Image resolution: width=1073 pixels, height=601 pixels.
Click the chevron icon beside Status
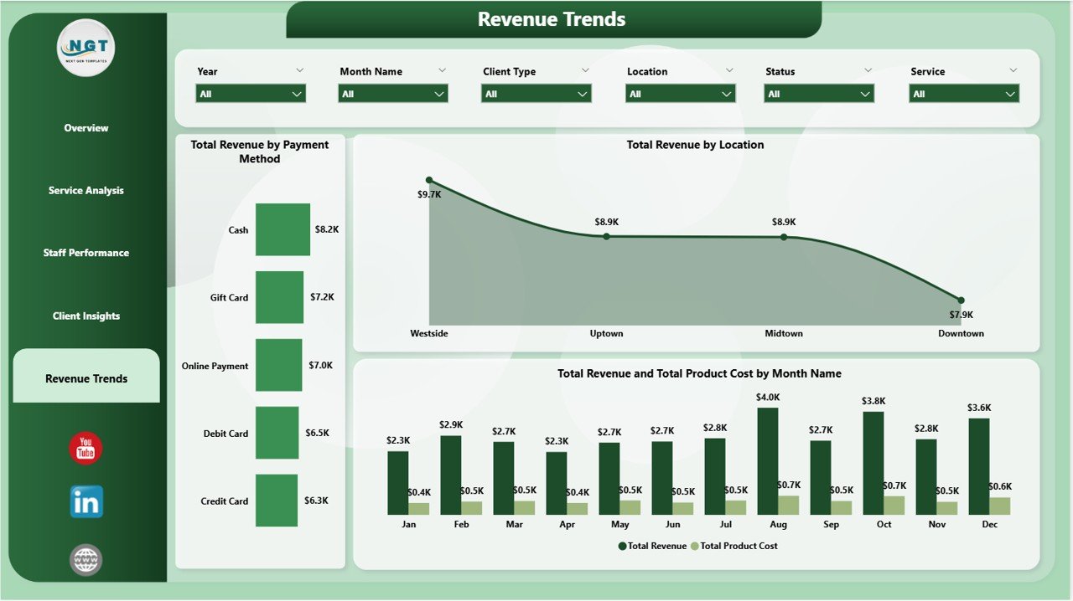[x=868, y=71]
